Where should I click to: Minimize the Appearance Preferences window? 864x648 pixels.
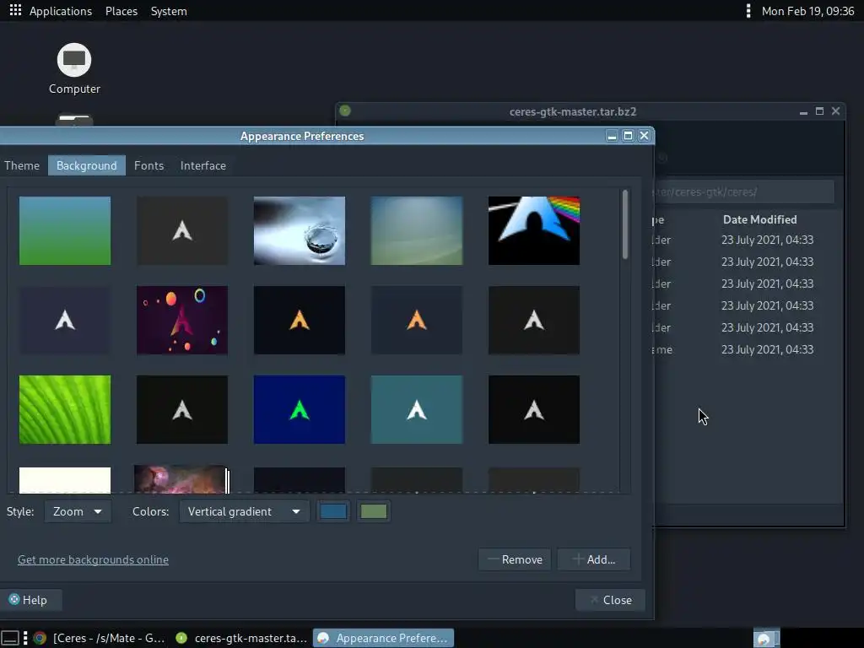612,136
